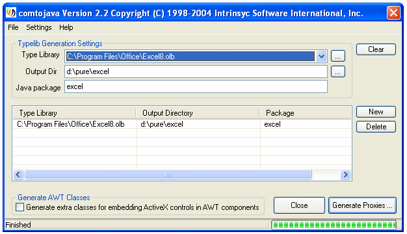Image resolution: width=407 pixels, height=234 pixels.
Task: Browse for Type Library with ellipsis button
Action: point(337,56)
